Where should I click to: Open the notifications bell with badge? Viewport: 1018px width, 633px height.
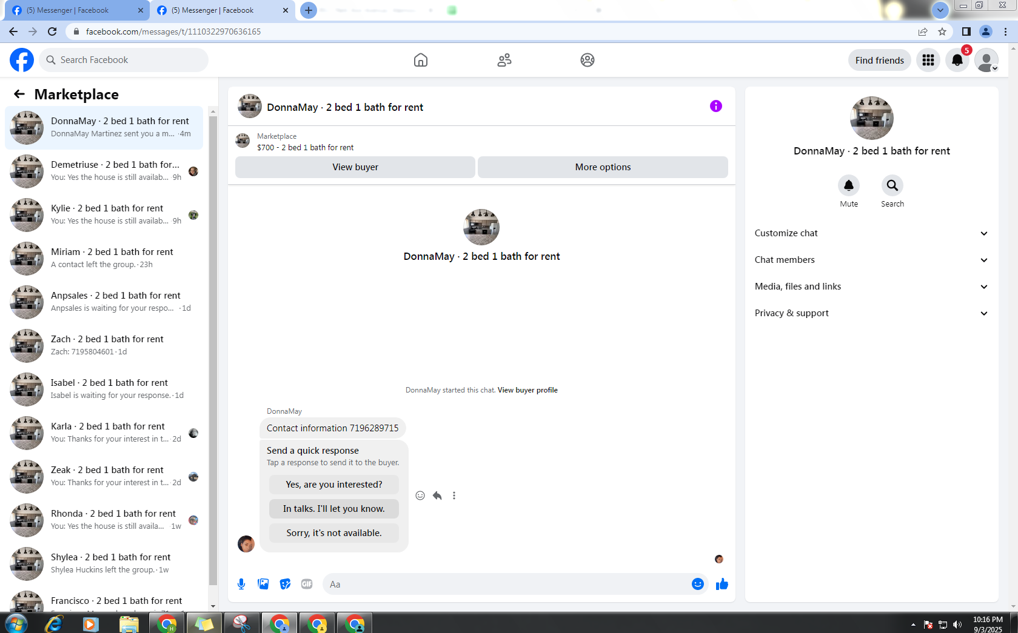coord(957,60)
